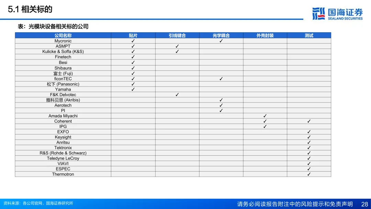Select the table caption '表：光模块设备相关标的公司'
This screenshot has height=209, width=371.
[53, 26]
